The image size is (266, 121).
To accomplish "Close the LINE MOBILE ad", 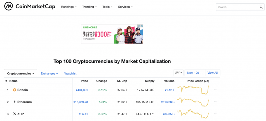I will tap(142, 26).
